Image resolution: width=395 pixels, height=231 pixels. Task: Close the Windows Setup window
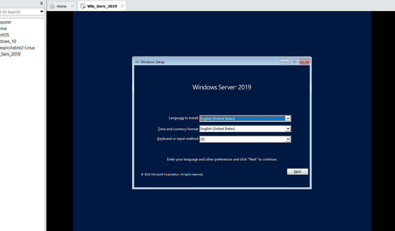pyautogui.click(x=304, y=62)
